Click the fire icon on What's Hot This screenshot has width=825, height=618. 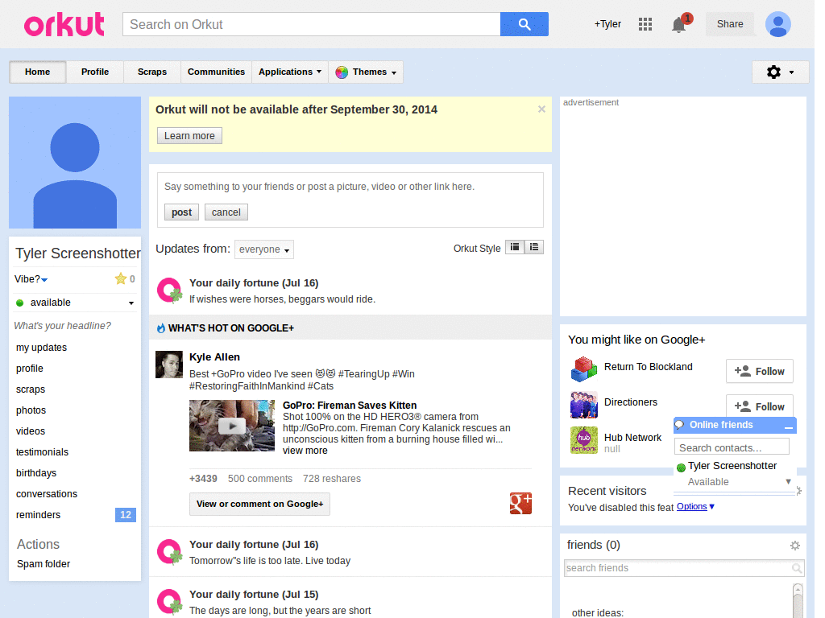coord(161,328)
